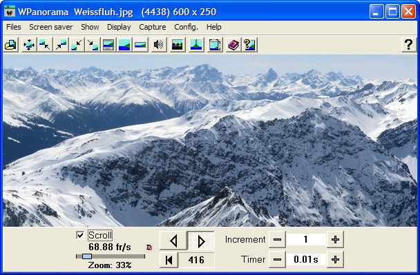The image size is (420, 275).
Task: Move window to the bottom-left corner icon
Action: (x=77, y=45)
